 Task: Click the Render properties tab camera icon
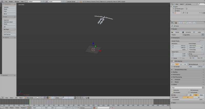176,23
